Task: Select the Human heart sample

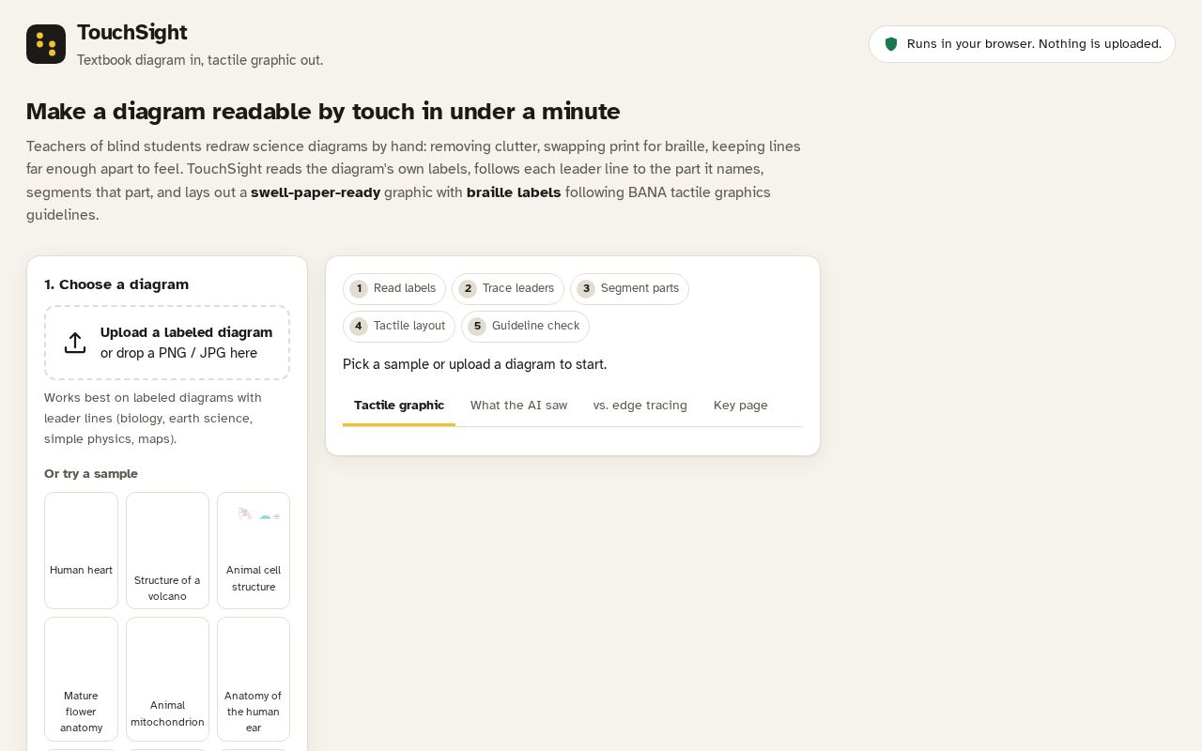Action: (81, 550)
